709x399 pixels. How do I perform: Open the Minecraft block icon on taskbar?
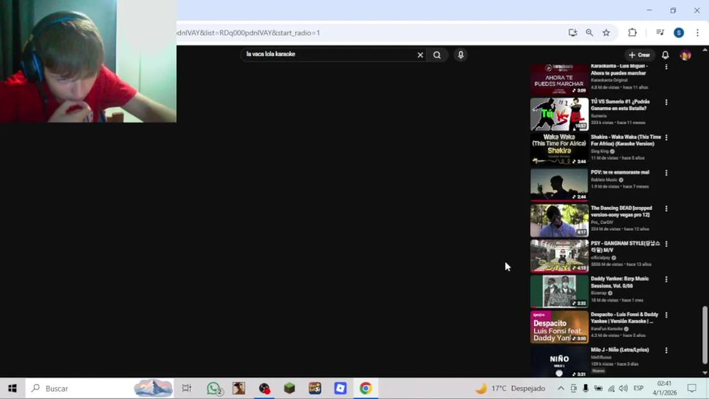coord(289,388)
